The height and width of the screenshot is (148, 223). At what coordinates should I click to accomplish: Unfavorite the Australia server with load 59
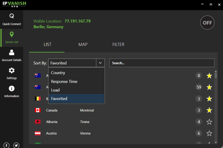(x=209, y=87)
